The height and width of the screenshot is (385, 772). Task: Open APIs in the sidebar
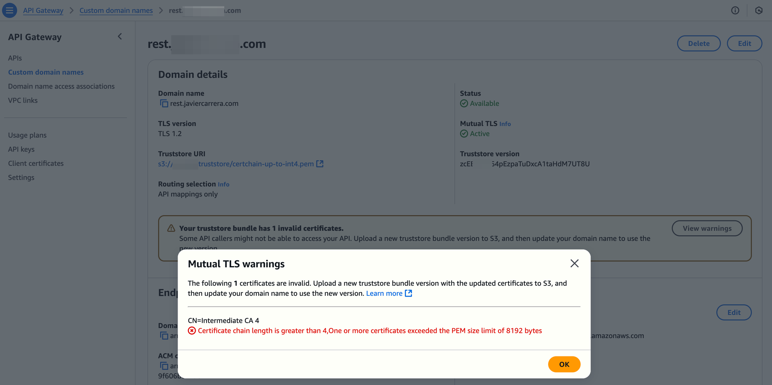pos(15,58)
